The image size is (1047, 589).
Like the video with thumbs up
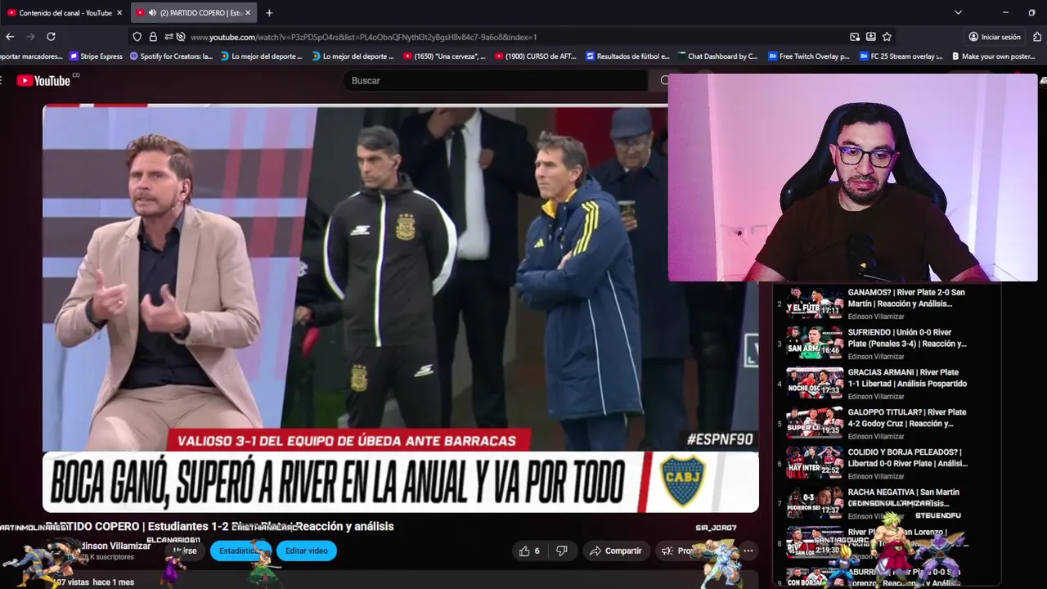pyautogui.click(x=530, y=551)
